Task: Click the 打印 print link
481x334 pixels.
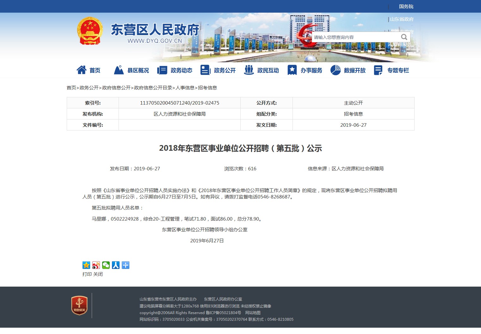Action: (x=87, y=274)
